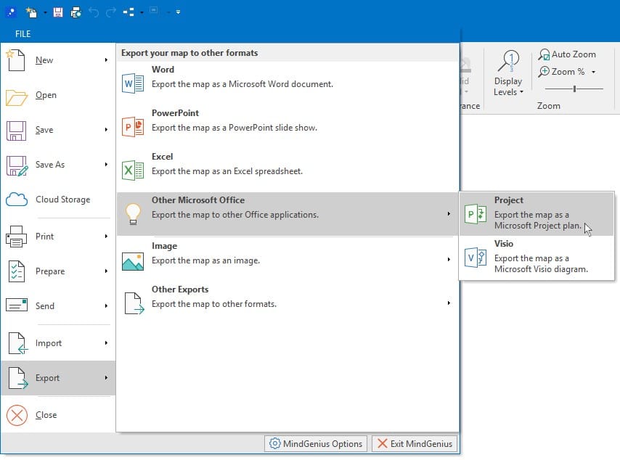Open the New menu item
This screenshot has width=620, height=460.
coord(58,60)
